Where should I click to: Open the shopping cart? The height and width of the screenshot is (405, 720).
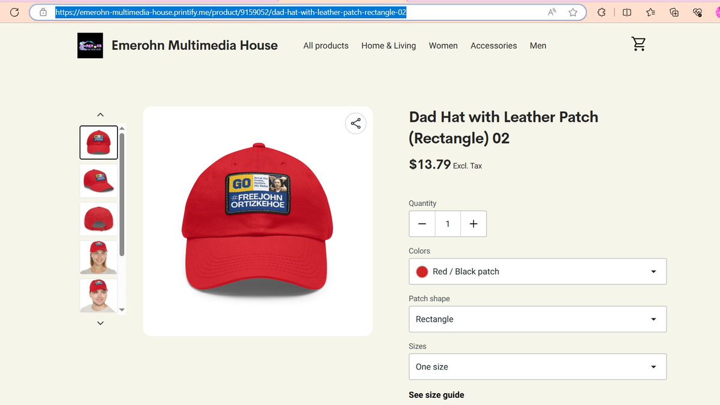click(638, 43)
